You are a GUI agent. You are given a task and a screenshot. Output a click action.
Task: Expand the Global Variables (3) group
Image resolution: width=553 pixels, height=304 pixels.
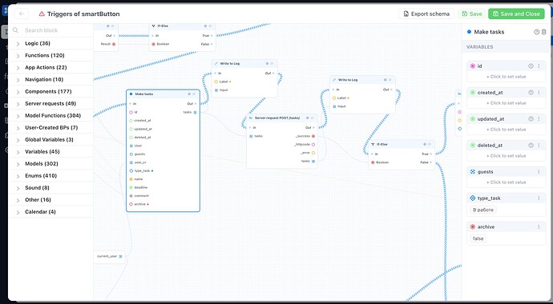(50, 140)
